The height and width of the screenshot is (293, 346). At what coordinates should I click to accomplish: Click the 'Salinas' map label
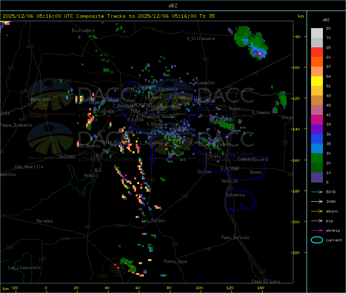pyautogui.click(x=67, y=156)
